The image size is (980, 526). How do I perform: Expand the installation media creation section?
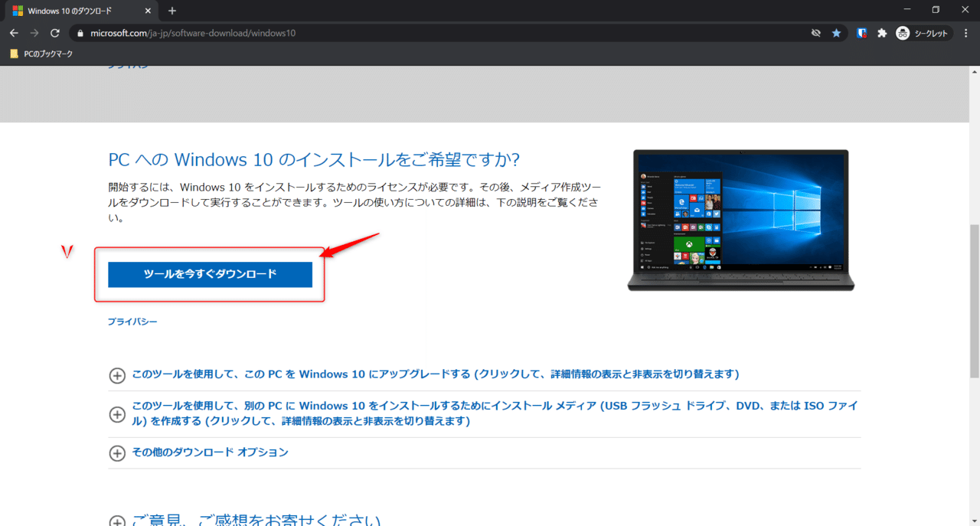pos(117,414)
